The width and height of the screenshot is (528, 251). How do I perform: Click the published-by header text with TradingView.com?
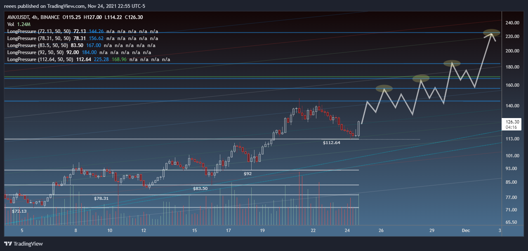point(75,6)
